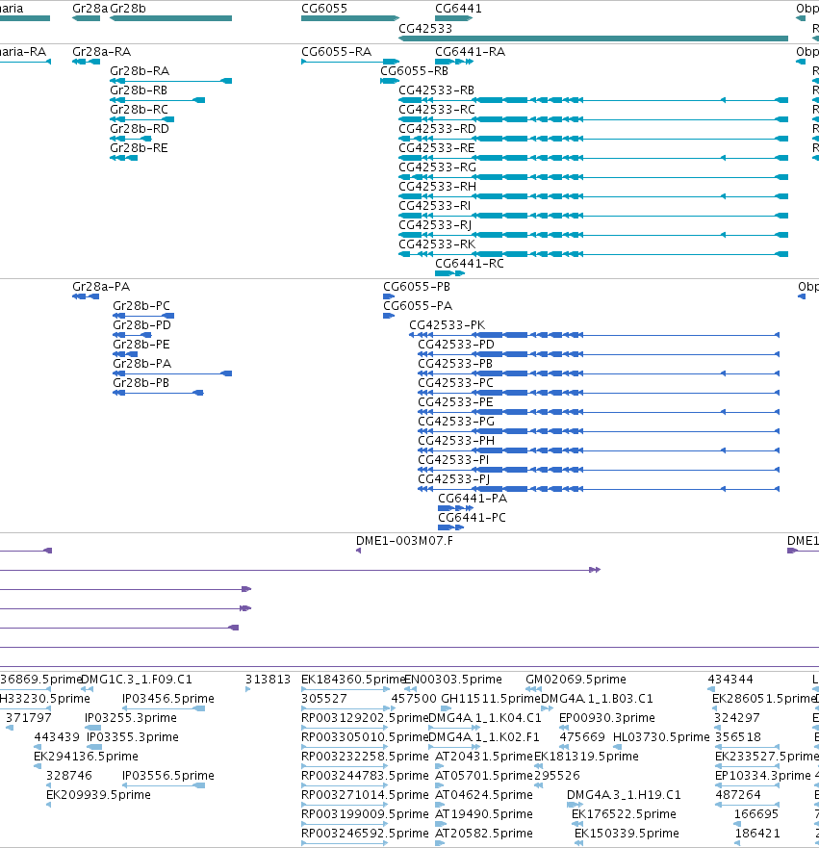
Task: Select protein CG42533-PJ
Action: [599, 489]
